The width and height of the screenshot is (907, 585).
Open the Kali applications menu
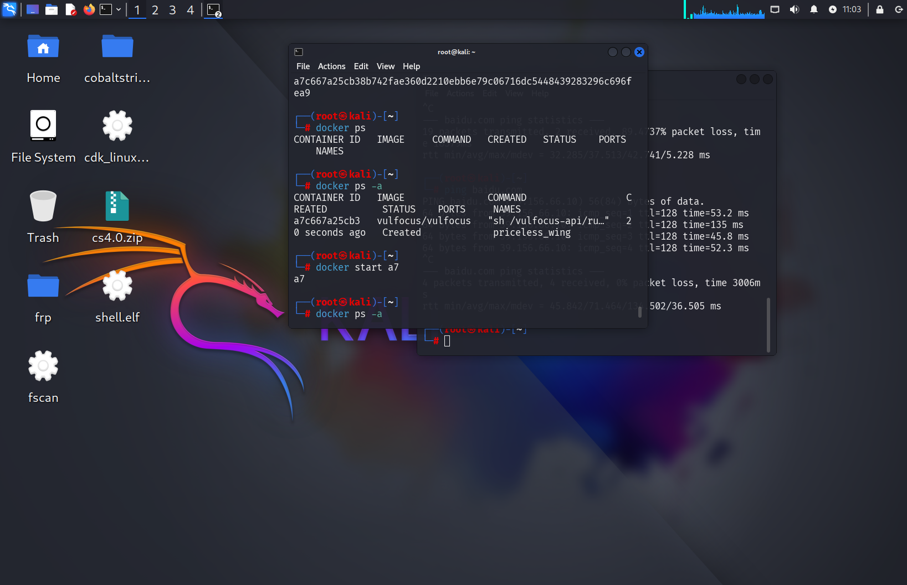pos(9,9)
